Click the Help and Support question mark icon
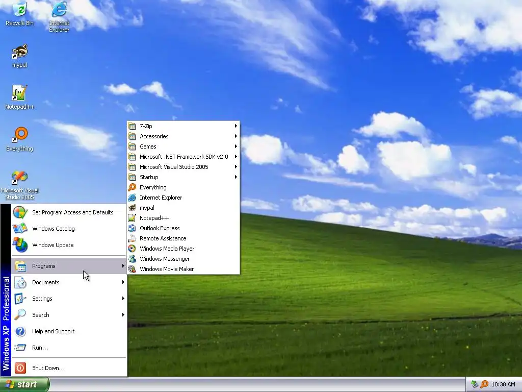522x392 pixels. (x=20, y=331)
